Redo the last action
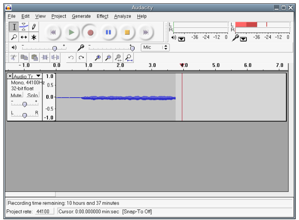Image resolution: width=299 pixels, height=220 pixels. click(82, 57)
